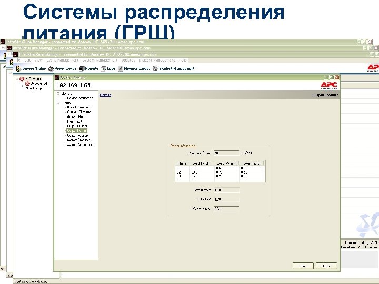Maximize the Device Details window

(331, 77)
